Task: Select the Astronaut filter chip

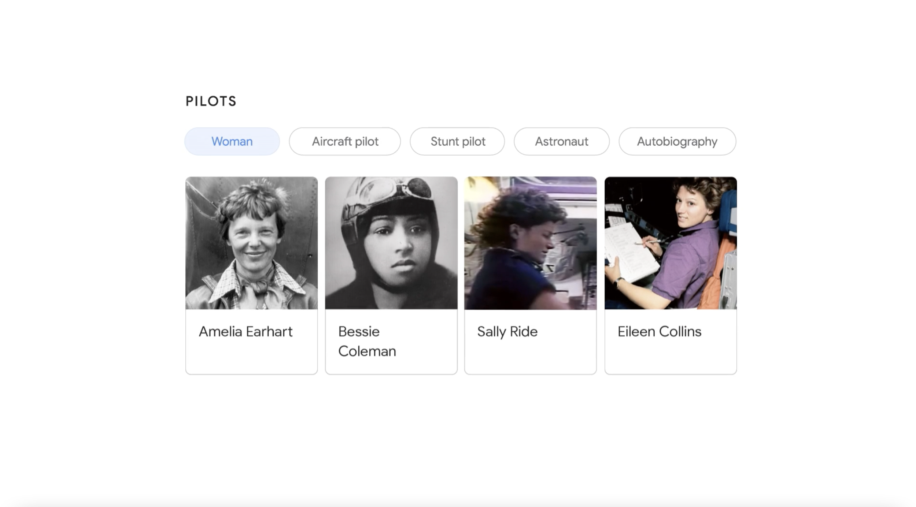Action: click(x=562, y=141)
